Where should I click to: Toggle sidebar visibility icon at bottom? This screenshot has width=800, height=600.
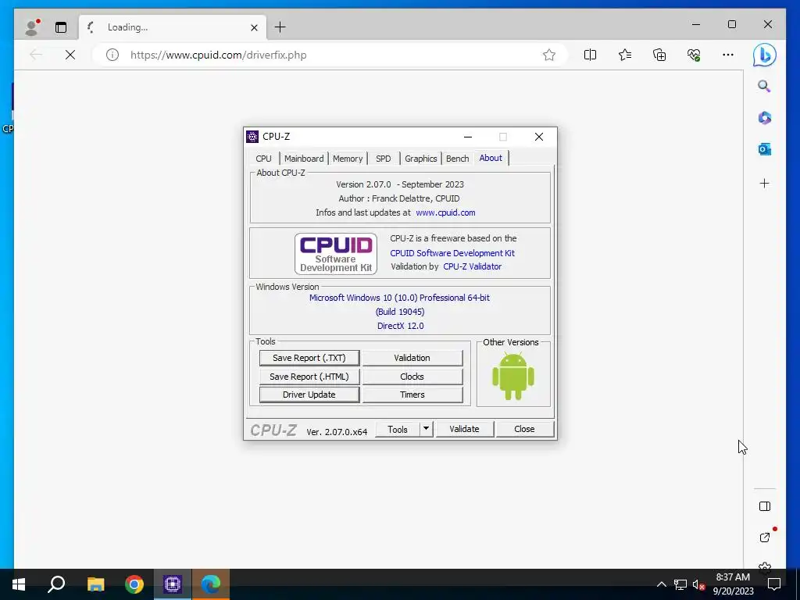[764, 506]
